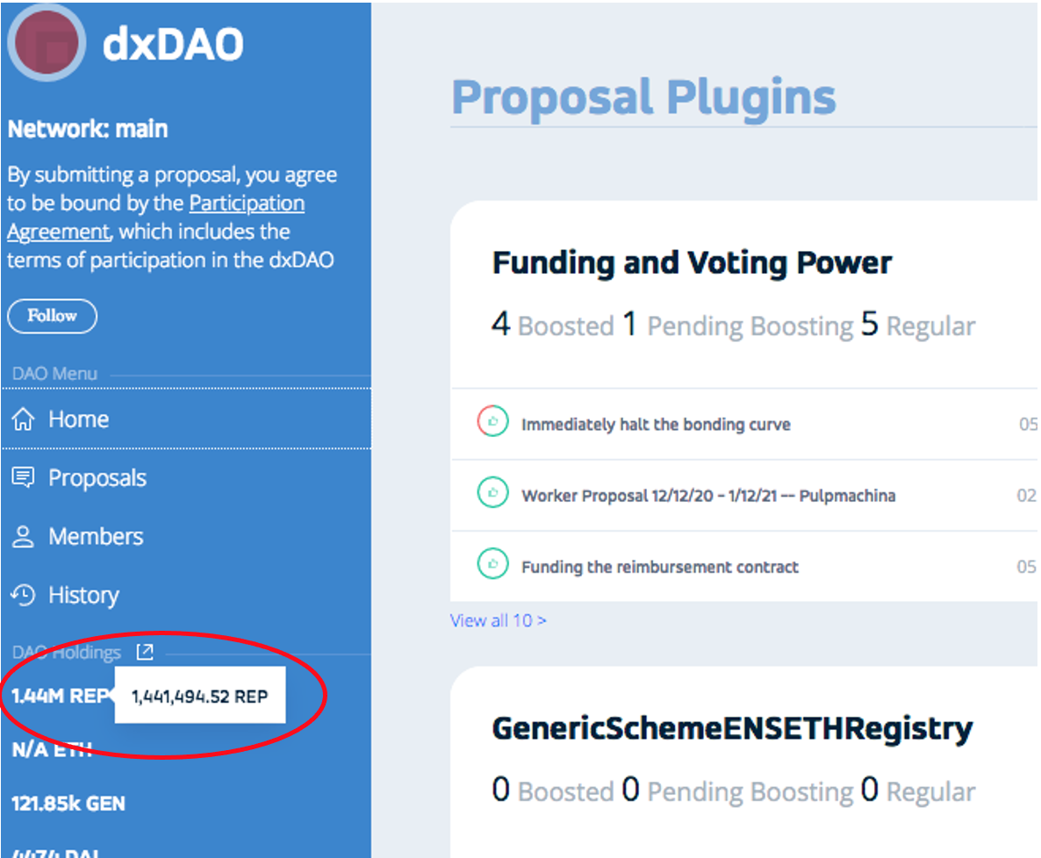Open the History menu item
Image resolution: width=1041 pixels, height=858 pixels.
[x=83, y=596]
